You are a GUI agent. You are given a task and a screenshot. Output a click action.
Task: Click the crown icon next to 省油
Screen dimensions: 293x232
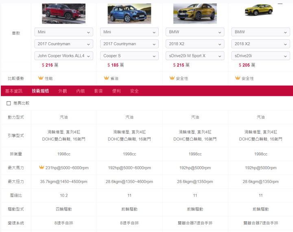106,78
